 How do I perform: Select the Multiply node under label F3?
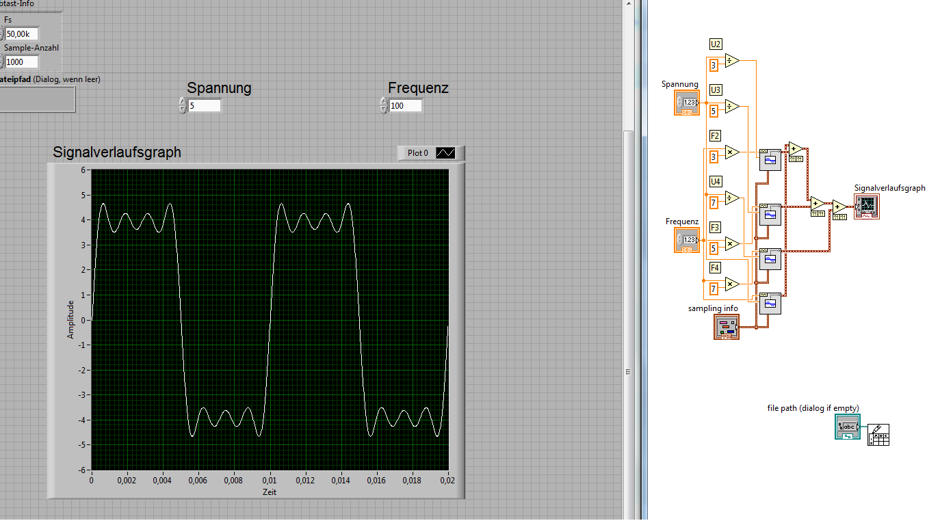pos(732,243)
